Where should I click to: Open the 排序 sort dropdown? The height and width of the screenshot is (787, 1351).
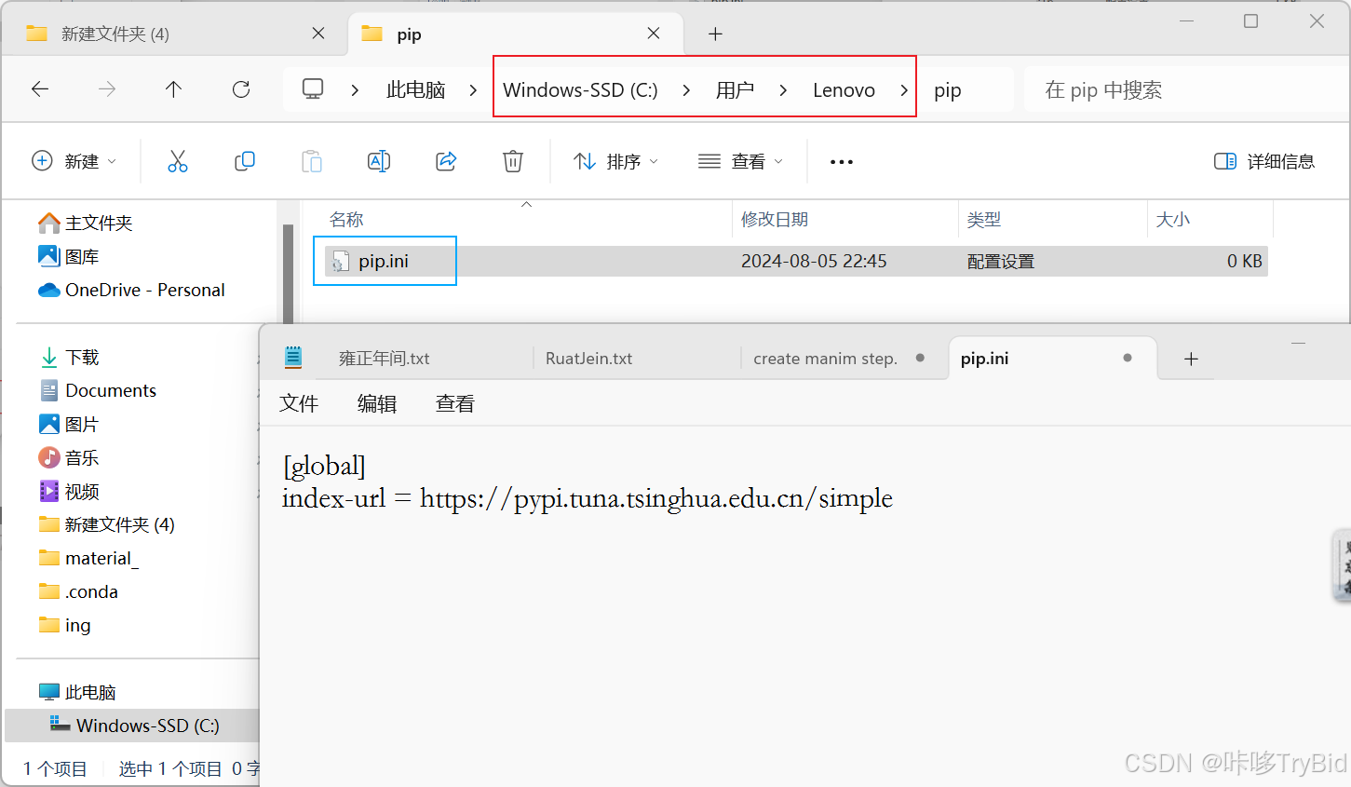[615, 161]
